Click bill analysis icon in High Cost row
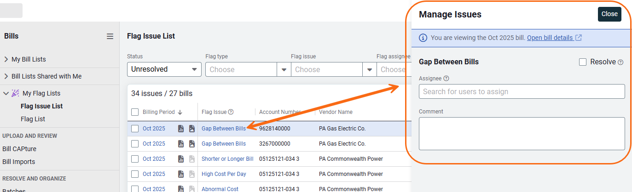Image resolution: width=632 pixels, height=192 pixels. coord(181,174)
